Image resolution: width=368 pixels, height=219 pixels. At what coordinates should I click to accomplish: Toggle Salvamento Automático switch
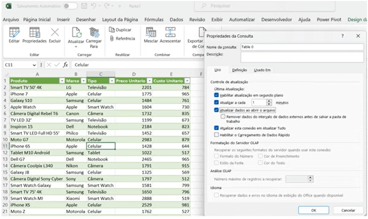pos(70,6)
